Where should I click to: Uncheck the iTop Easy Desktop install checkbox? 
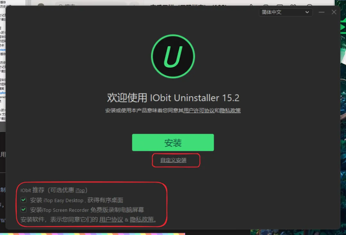tap(24, 200)
